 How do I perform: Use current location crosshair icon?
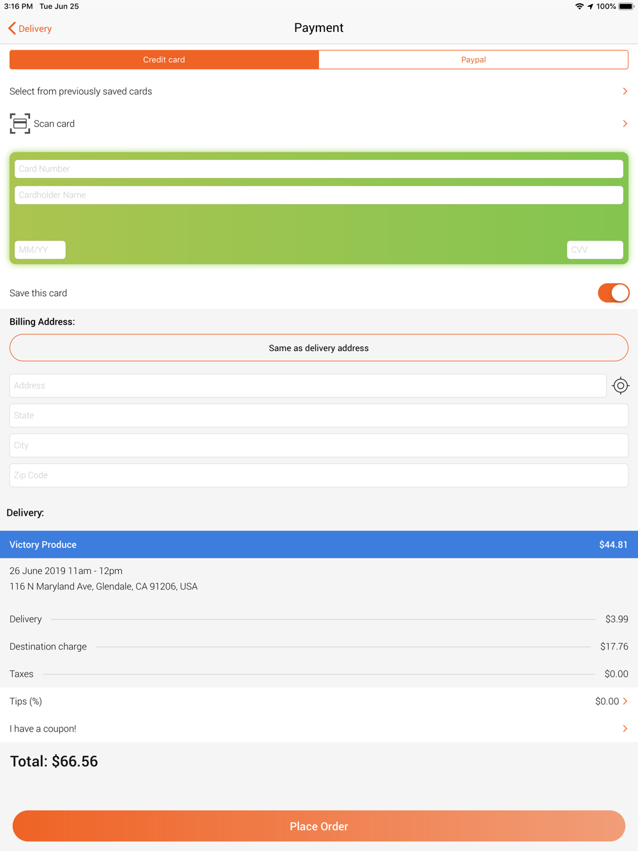click(x=620, y=386)
